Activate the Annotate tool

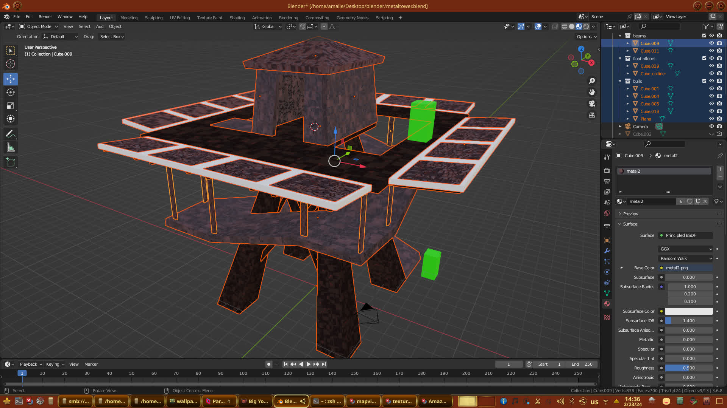[11, 134]
